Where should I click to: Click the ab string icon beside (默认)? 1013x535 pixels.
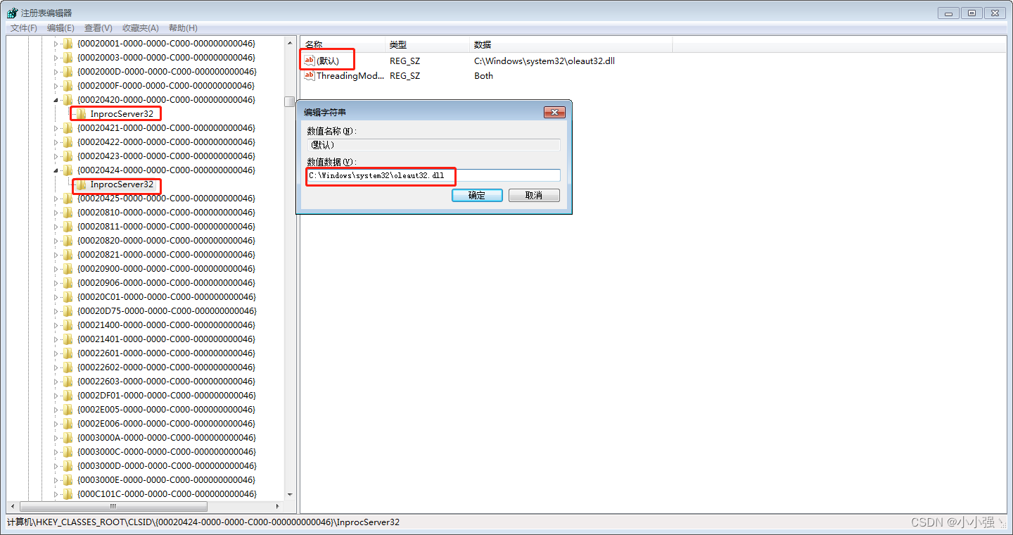[310, 60]
